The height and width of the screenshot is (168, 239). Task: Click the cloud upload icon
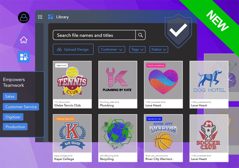59,49
